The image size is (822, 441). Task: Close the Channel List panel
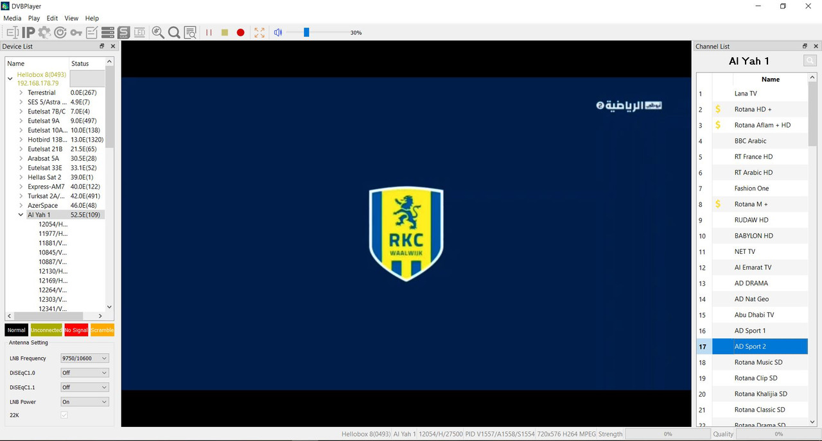pos(816,46)
